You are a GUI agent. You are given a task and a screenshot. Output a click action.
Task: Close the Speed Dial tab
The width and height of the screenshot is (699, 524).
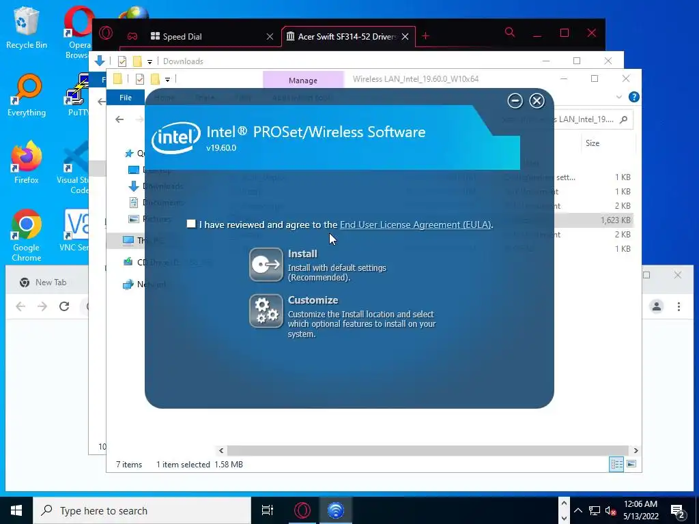270,37
